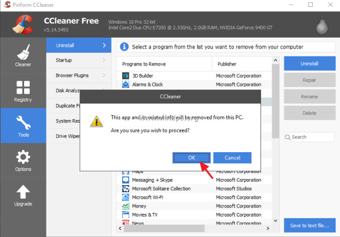Click the horizontal scroll left arrow

(120, 228)
